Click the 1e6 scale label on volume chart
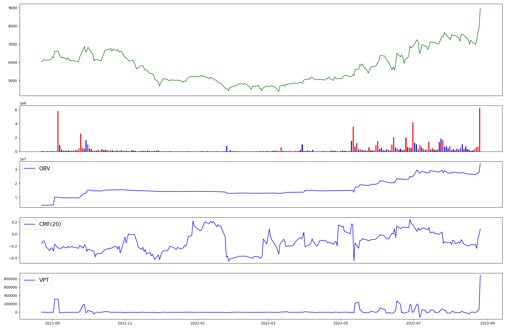 (23, 103)
